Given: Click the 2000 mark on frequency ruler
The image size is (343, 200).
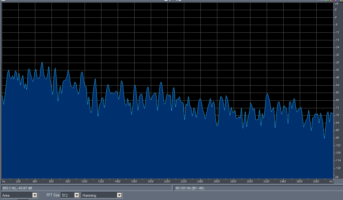Looking at the screenshot, I should click(167, 181).
